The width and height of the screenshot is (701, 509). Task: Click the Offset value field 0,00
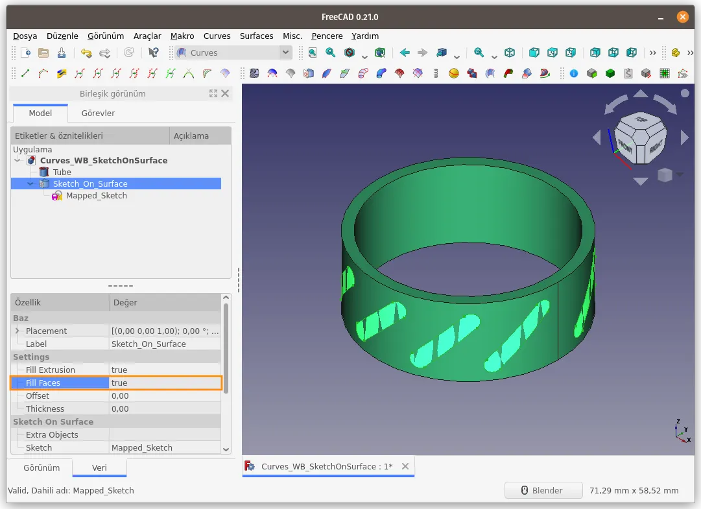(x=165, y=396)
